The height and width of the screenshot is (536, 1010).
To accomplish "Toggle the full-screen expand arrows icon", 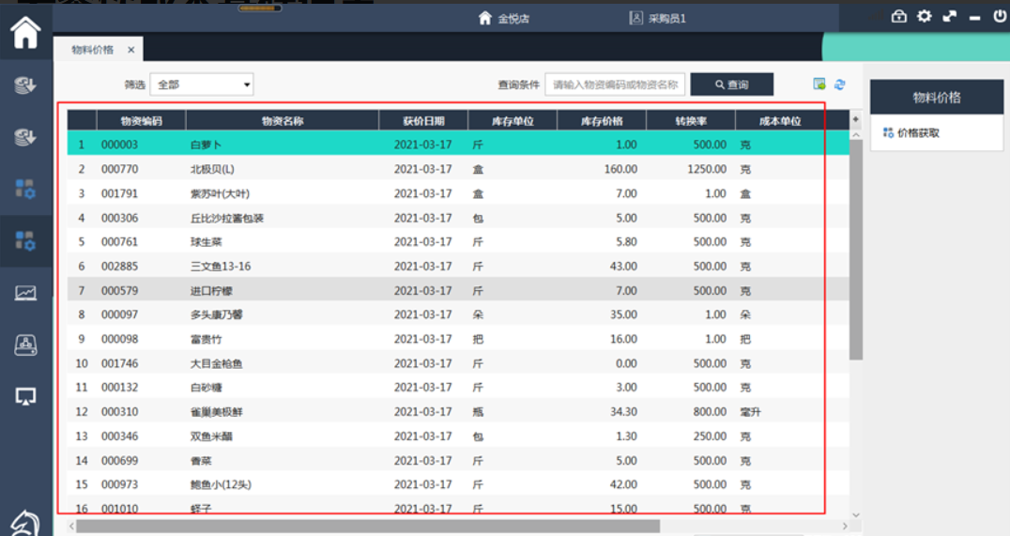I will [x=950, y=16].
